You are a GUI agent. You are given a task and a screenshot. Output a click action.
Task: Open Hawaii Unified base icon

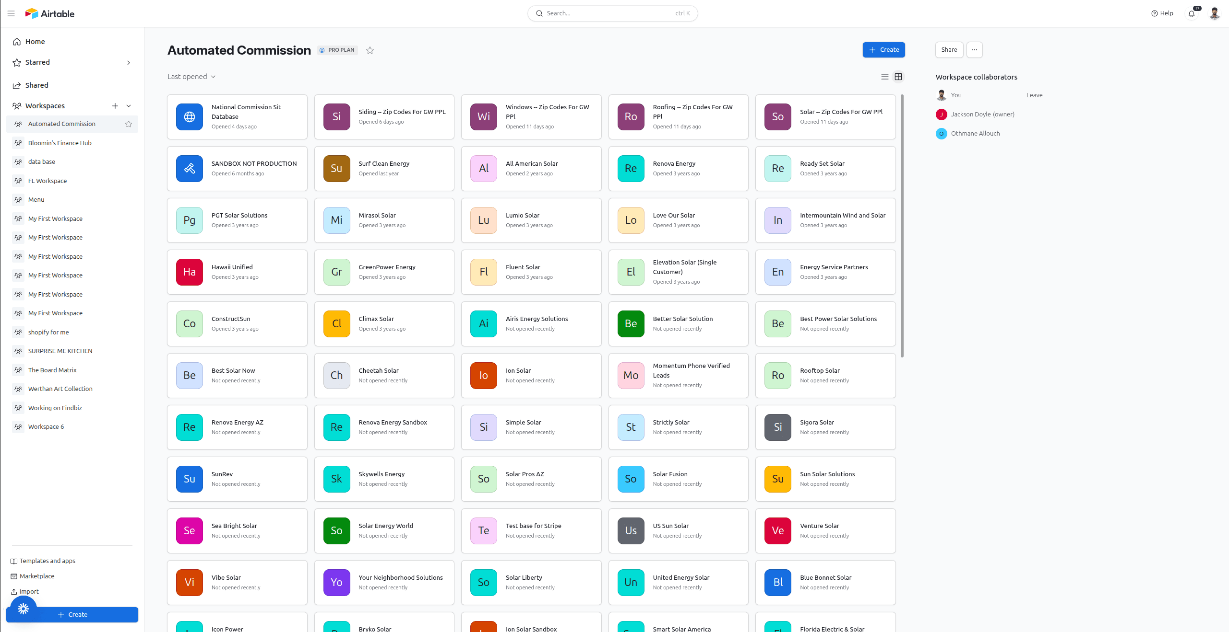(190, 272)
